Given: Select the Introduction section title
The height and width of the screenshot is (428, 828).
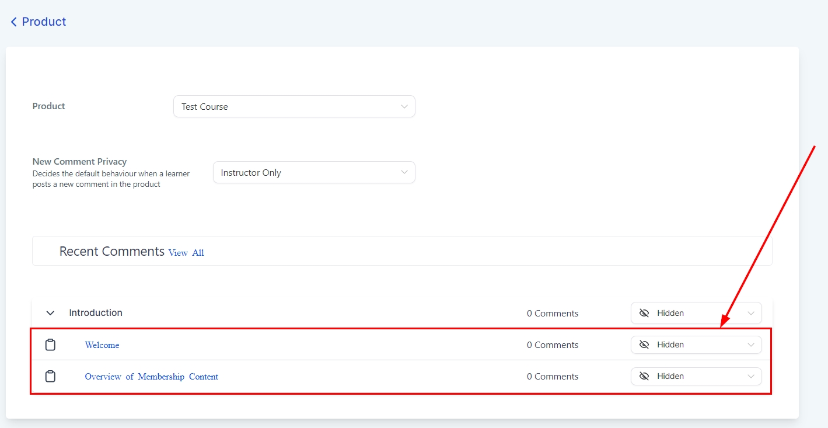Looking at the screenshot, I should [x=96, y=313].
